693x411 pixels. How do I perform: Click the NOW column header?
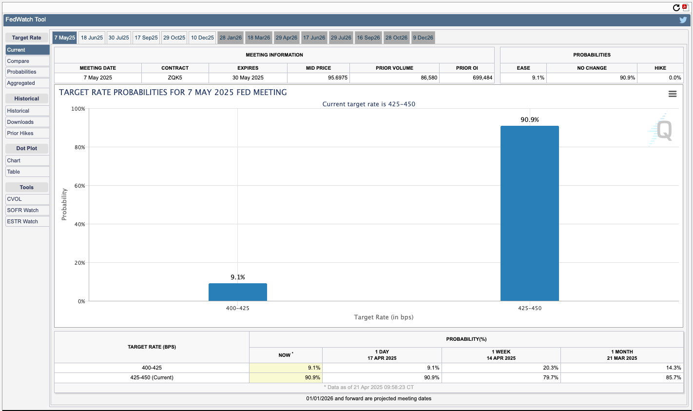pos(286,355)
